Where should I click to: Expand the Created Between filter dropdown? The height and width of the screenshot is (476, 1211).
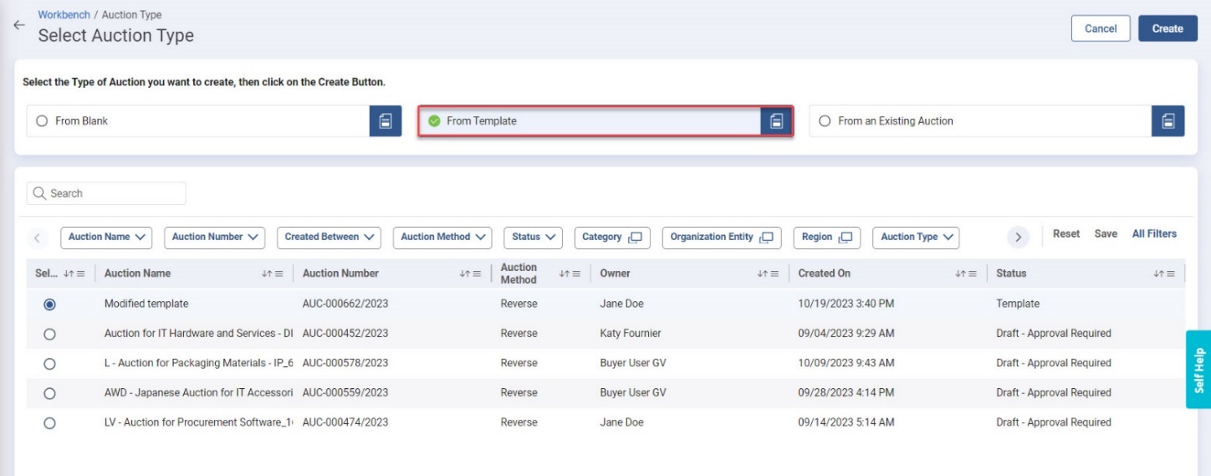[x=329, y=238]
